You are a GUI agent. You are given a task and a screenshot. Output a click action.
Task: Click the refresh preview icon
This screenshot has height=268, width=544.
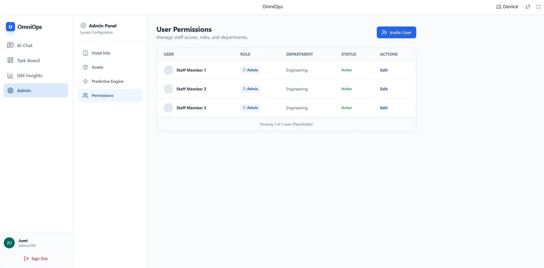(528, 7)
